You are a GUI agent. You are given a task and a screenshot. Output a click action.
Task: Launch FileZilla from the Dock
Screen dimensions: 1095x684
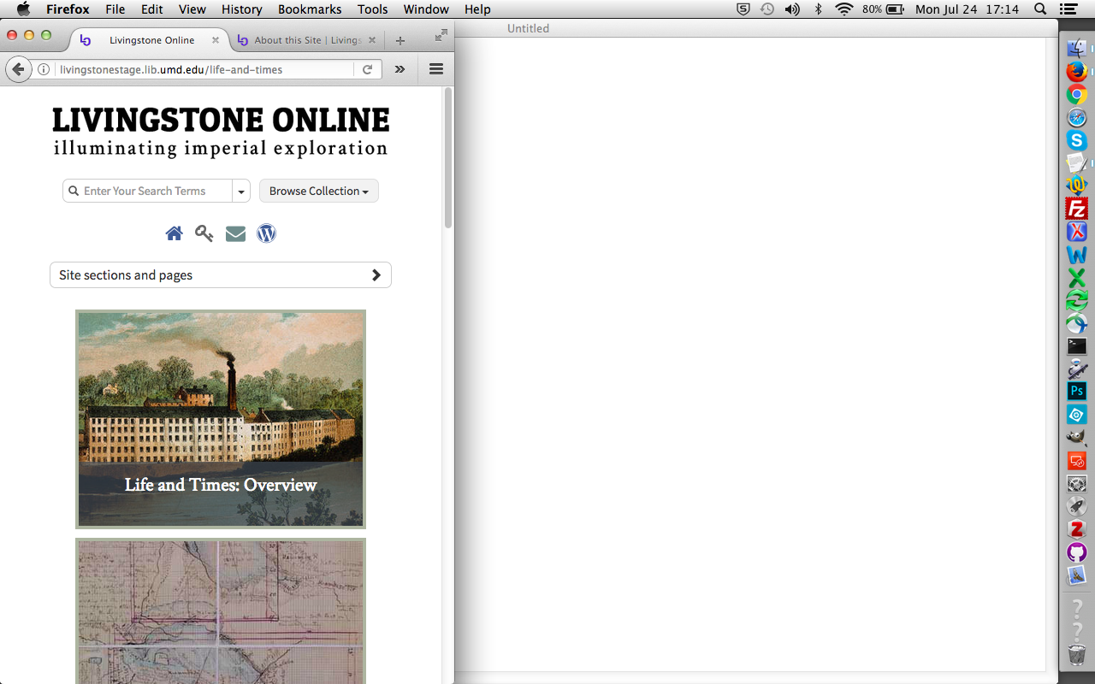pos(1077,209)
